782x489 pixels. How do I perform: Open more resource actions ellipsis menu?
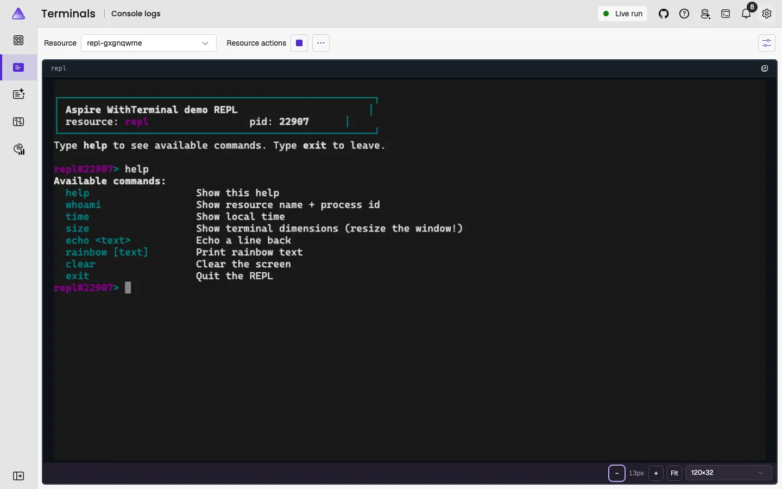pyautogui.click(x=321, y=43)
